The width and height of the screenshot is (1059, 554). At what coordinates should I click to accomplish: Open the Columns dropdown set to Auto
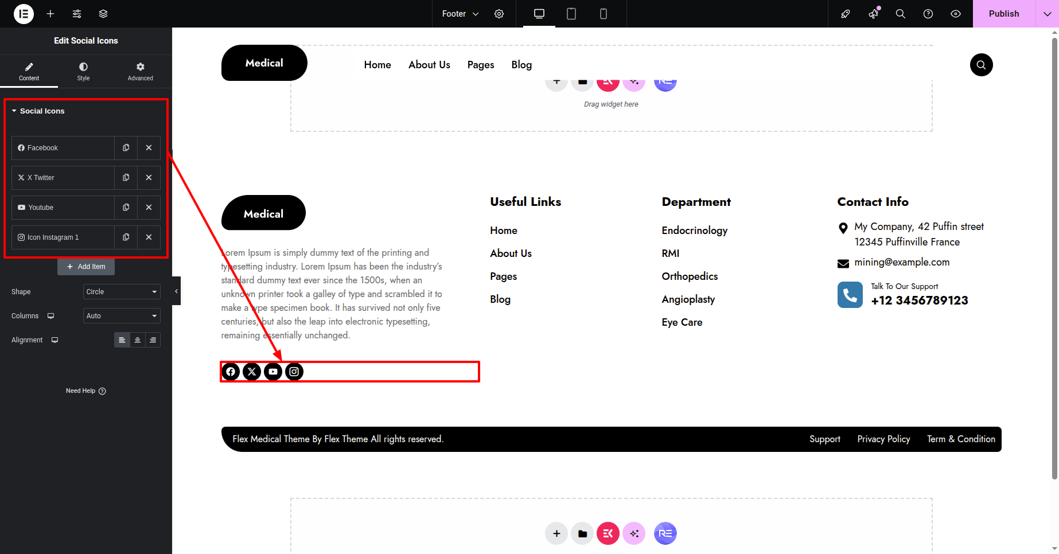(x=122, y=316)
